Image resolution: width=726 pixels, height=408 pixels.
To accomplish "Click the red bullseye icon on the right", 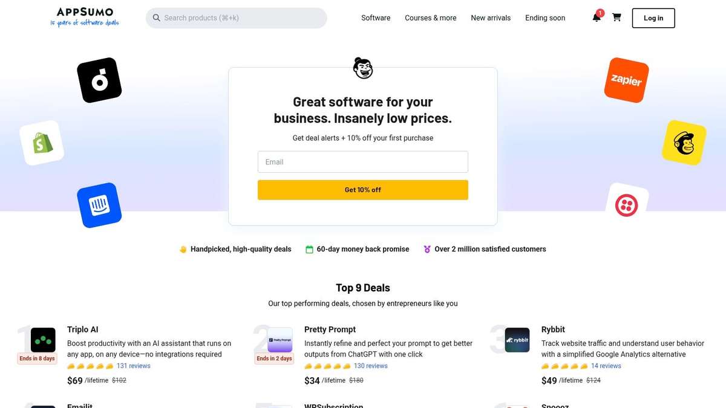I will coord(627,205).
